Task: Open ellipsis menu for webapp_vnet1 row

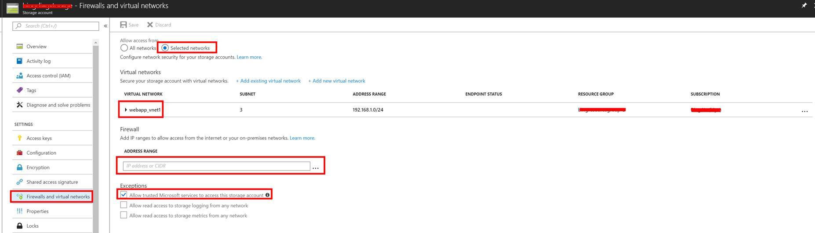Action: 804,111
